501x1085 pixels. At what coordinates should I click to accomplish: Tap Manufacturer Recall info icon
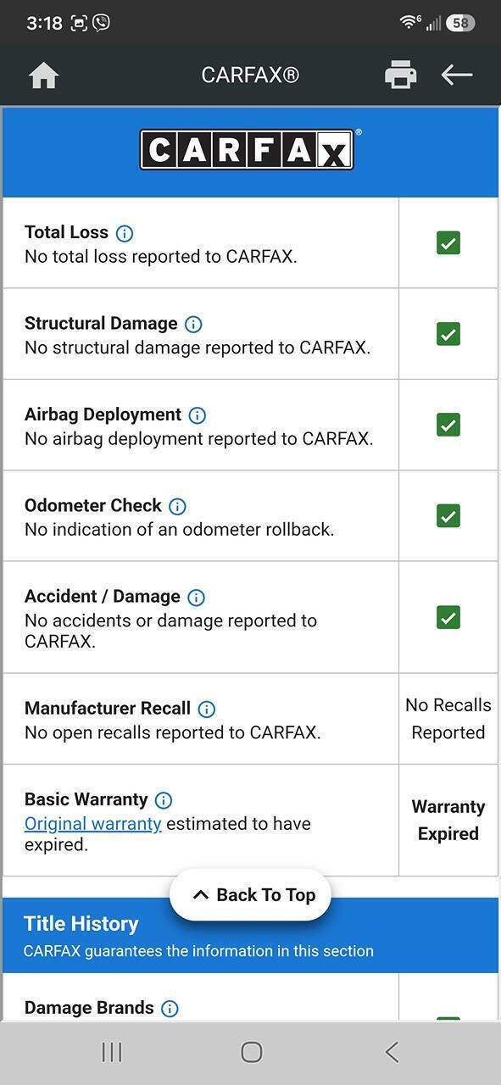(206, 709)
